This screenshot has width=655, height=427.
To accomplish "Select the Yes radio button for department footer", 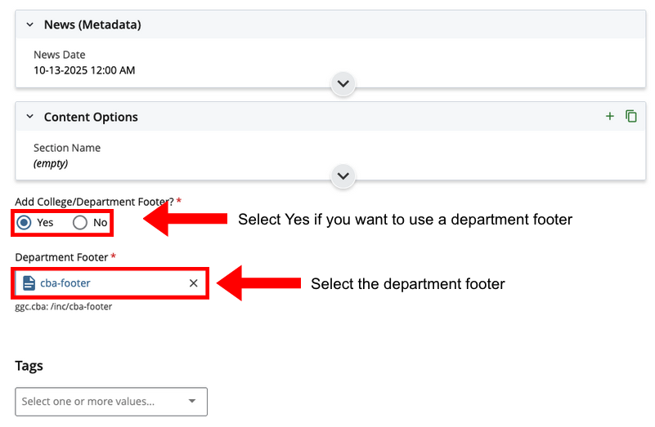I will point(25,223).
